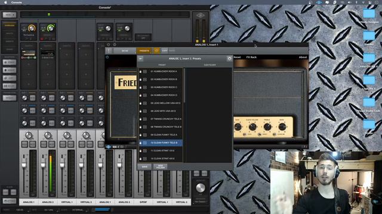The image size is (382, 214).
Task: Open the Final Cut Pro X desktop folder
Action: tap(369, 58)
